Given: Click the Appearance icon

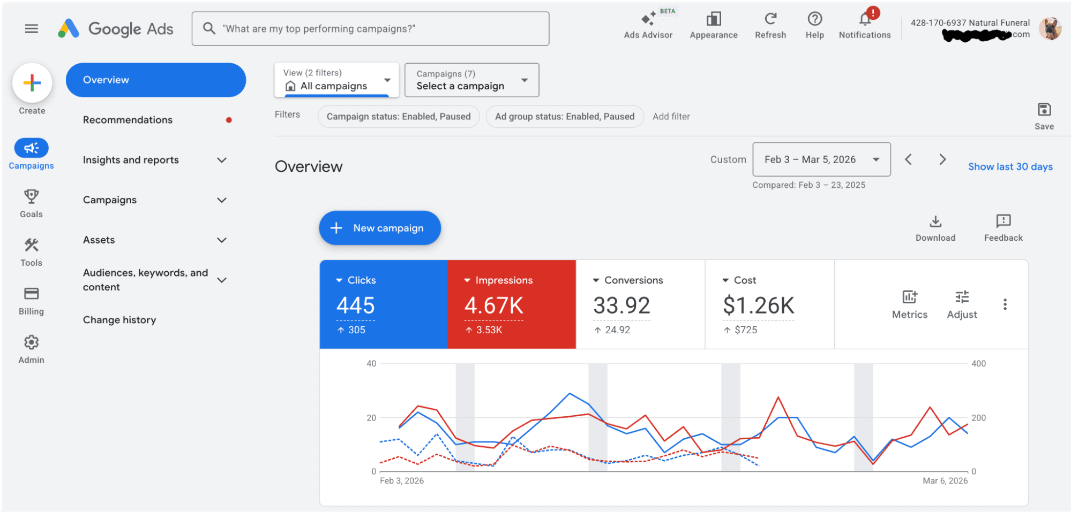Looking at the screenshot, I should [713, 24].
